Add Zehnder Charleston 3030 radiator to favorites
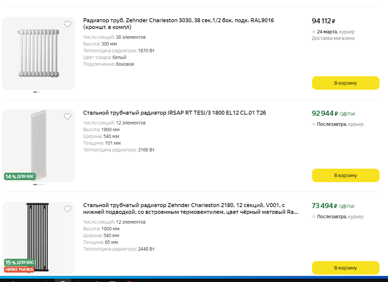Screen dimensions: 388x282 (68, 24)
